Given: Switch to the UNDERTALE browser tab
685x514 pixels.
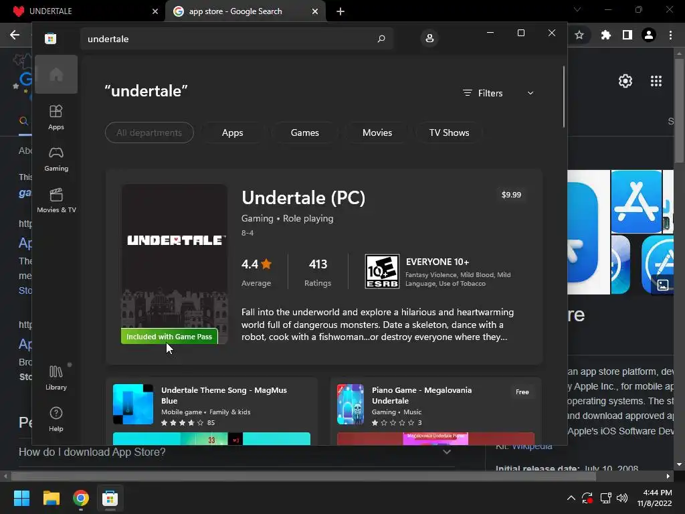Looking at the screenshot, I should 83,11.
